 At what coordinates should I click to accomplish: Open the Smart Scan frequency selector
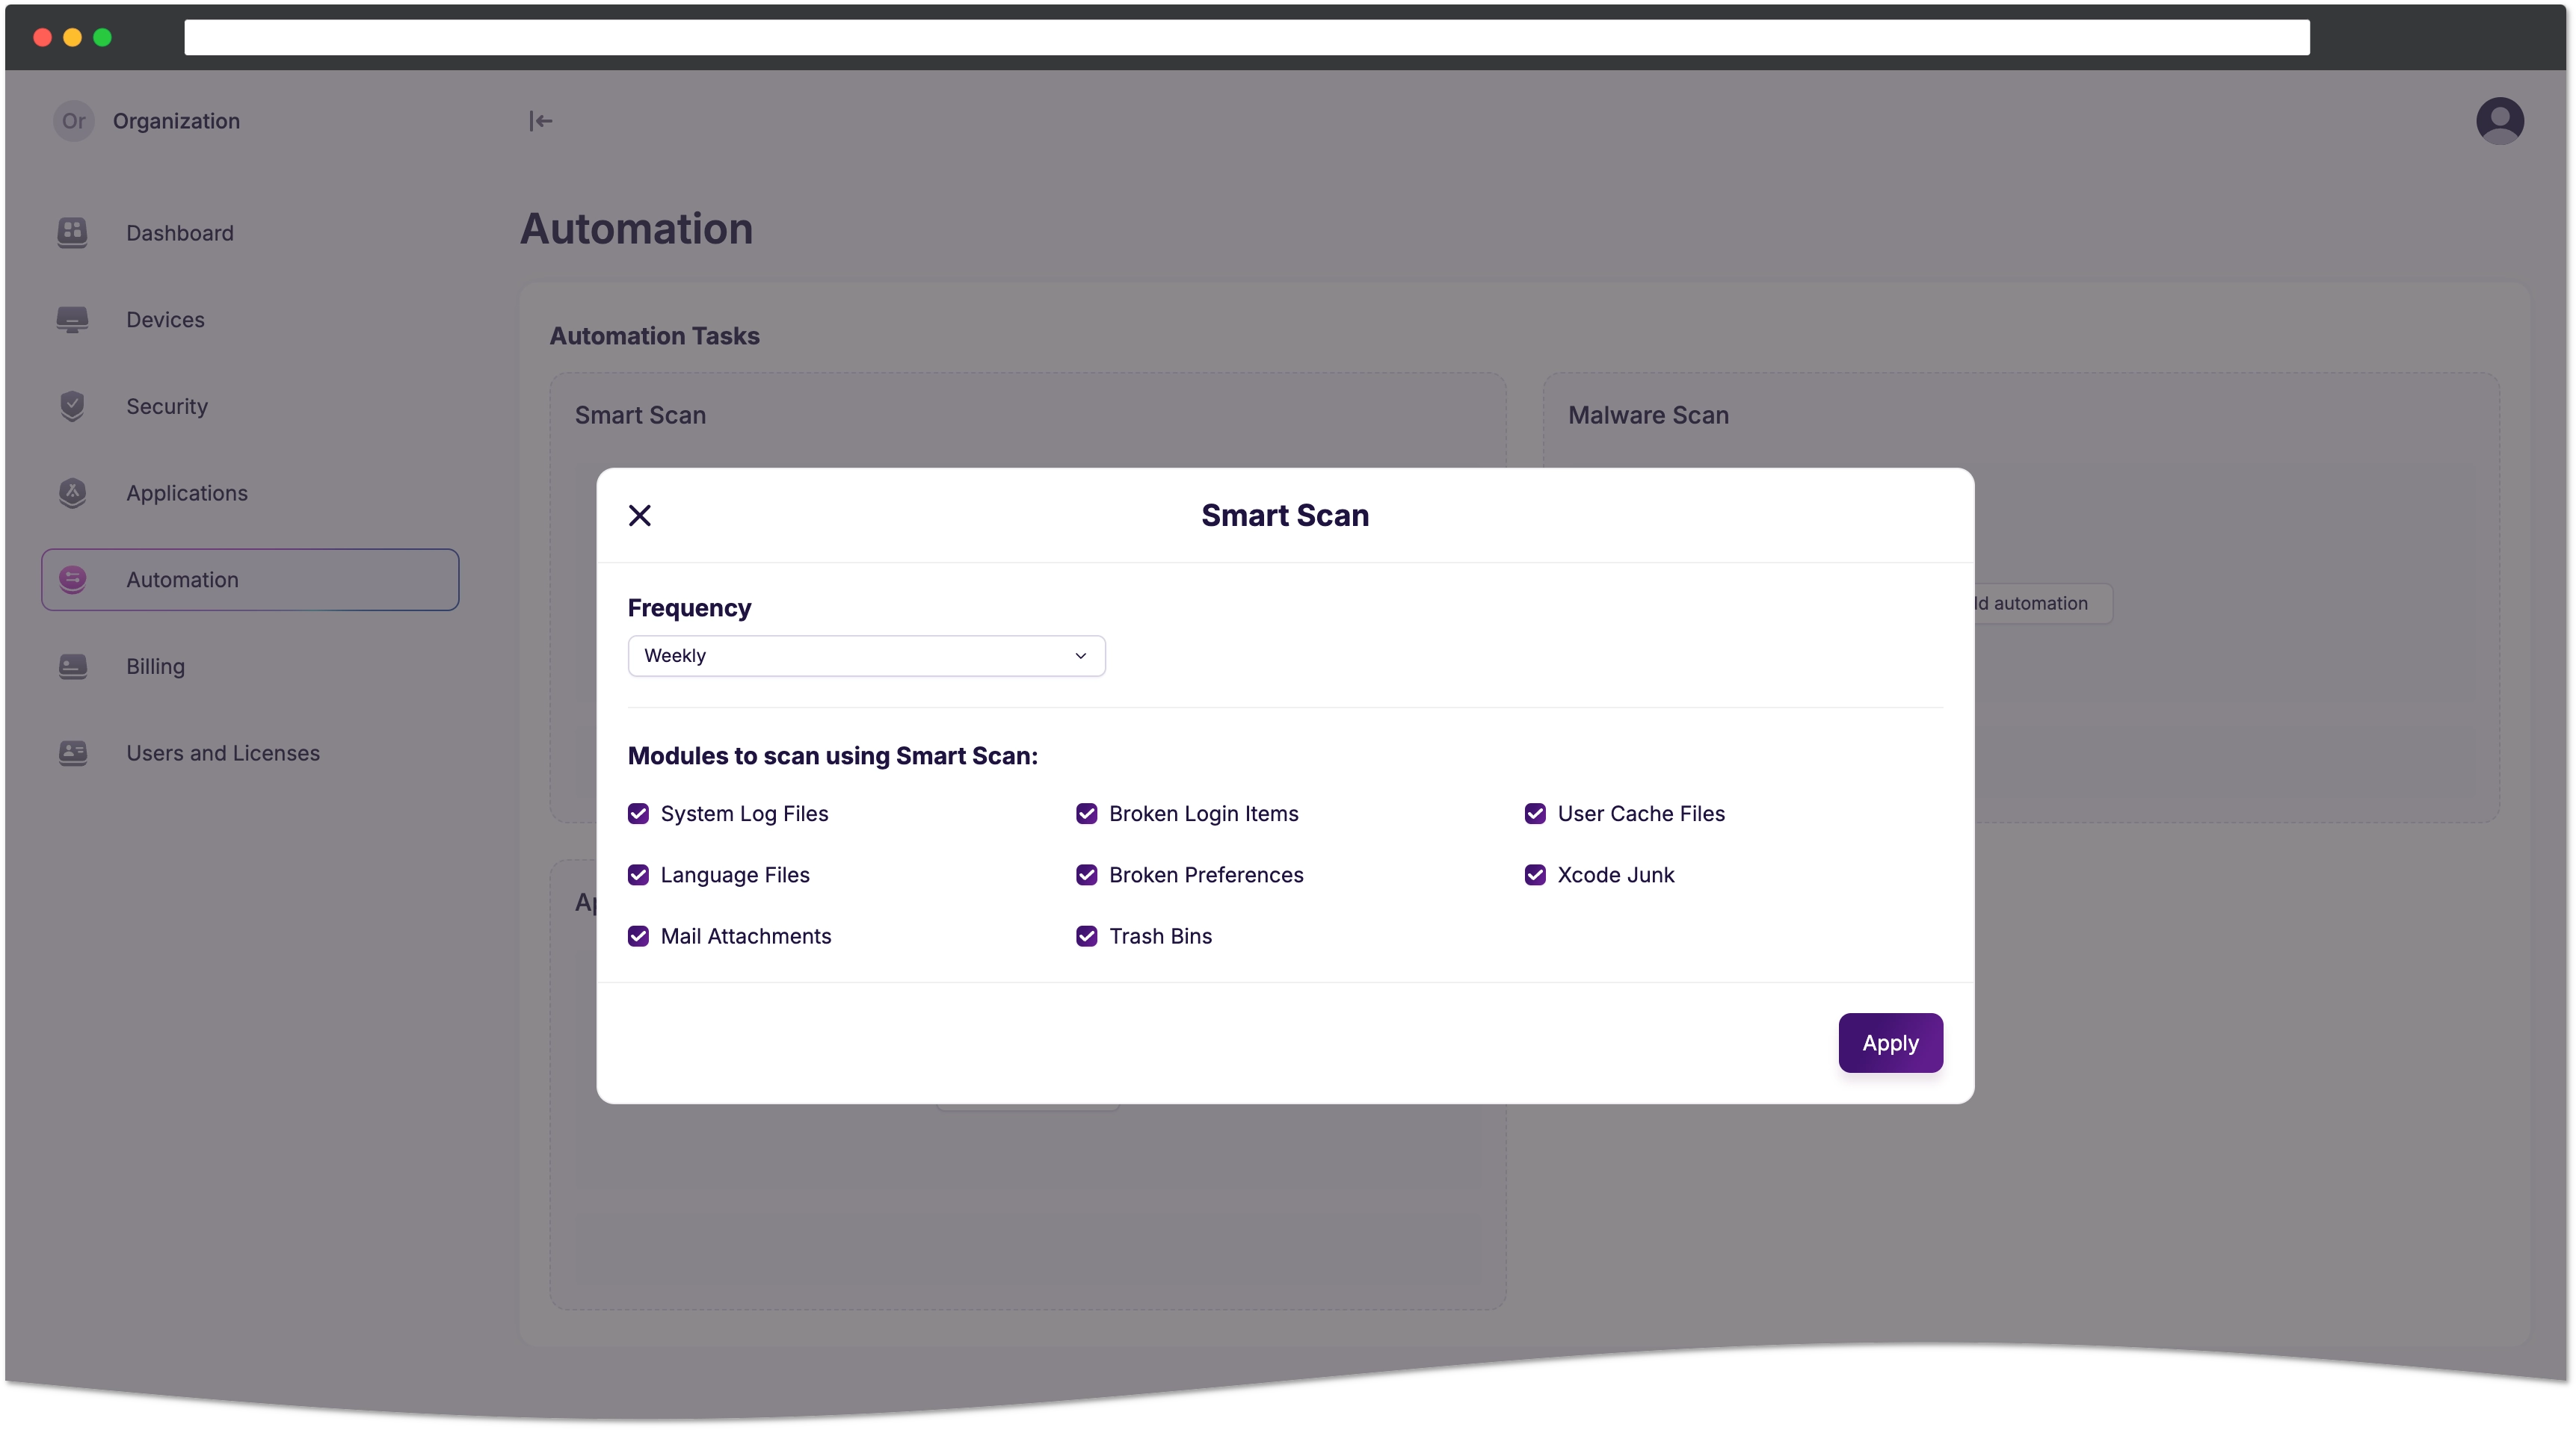point(865,655)
